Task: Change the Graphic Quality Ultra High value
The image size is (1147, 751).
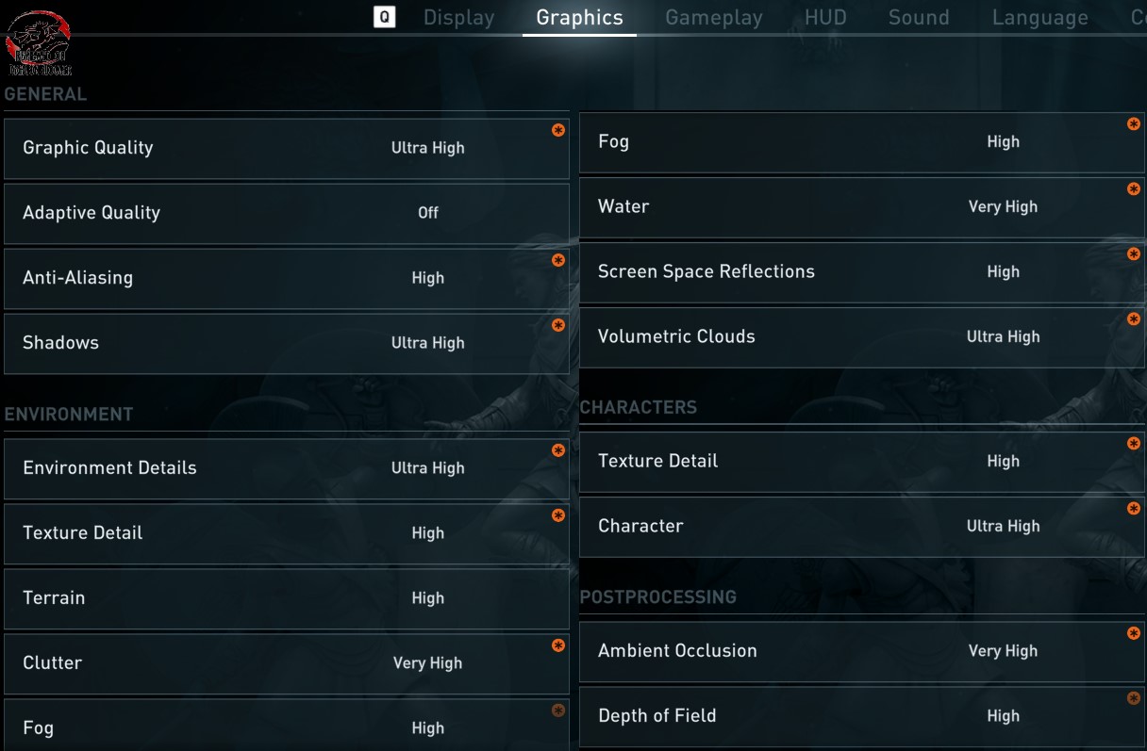Action: click(427, 148)
